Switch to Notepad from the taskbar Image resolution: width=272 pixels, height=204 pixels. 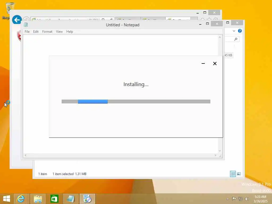[x=71, y=199]
